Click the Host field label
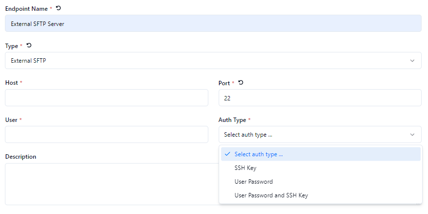The image size is (428, 214). pyautogui.click(x=11, y=83)
